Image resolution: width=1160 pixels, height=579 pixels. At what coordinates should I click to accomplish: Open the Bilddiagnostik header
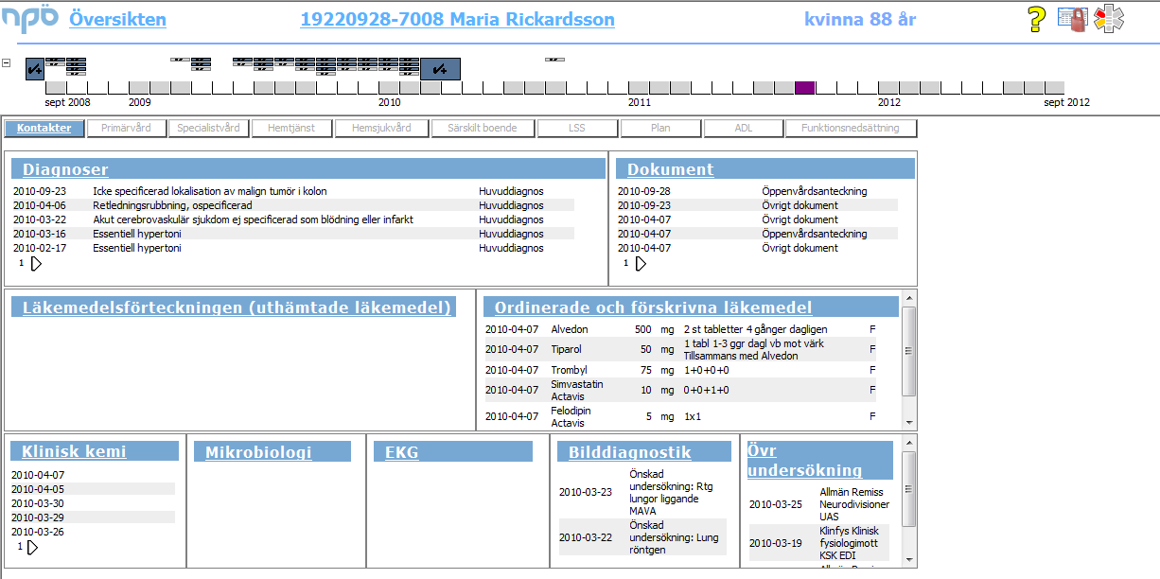pos(629,452)
